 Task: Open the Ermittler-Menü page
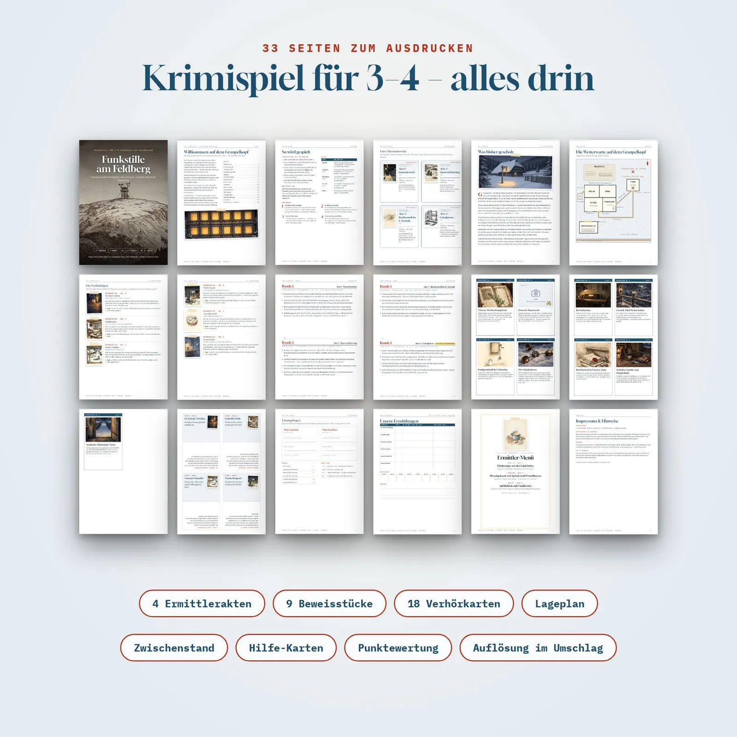pos(515,472)
